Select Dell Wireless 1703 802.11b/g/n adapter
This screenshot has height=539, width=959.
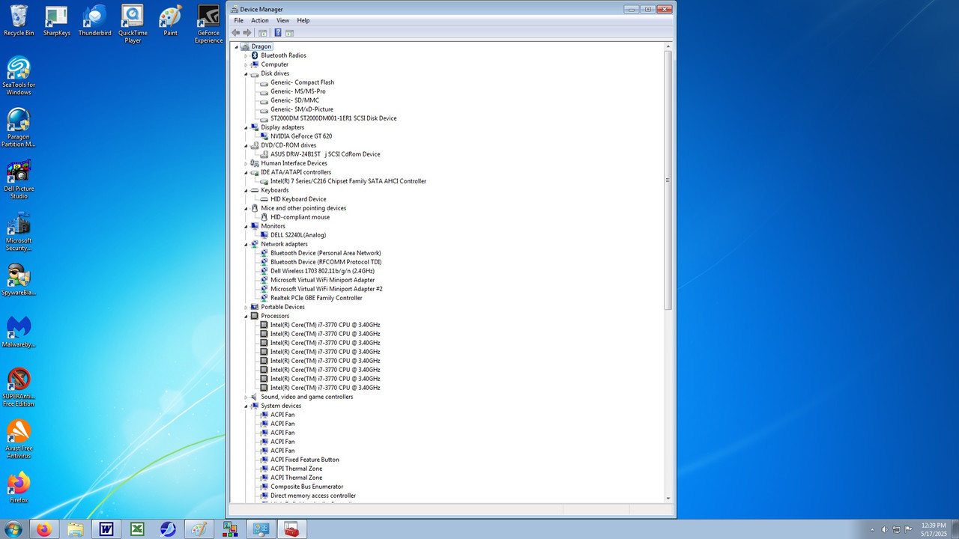[x=322, y=271]
